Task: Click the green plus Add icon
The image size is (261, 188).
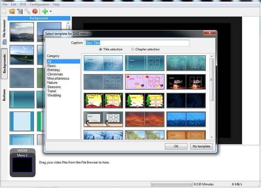Action: click(45, 11)
